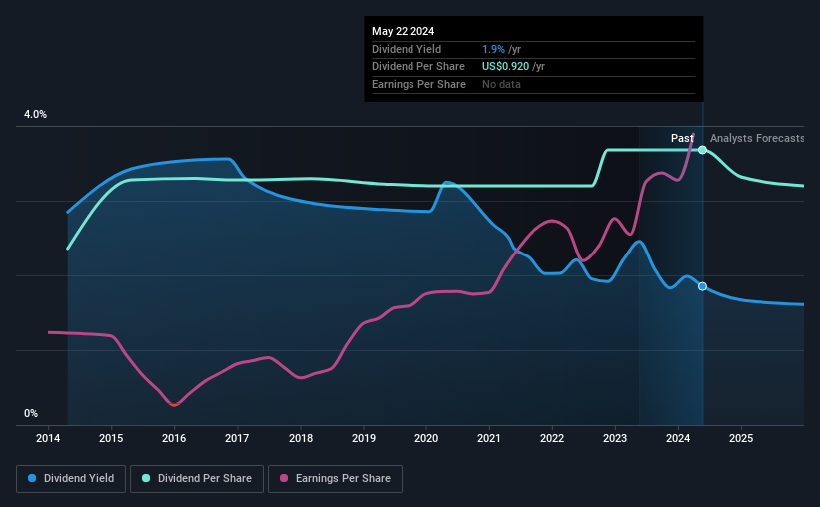This screenshot has width=820, height=507.
Task: Click the 4.0% y-axis label
Action: pyautogui.click(x=35, y=114)
